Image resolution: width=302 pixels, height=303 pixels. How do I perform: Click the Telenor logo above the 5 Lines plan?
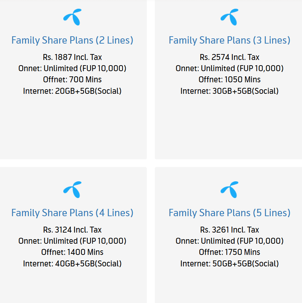click(x=230, y=189)
